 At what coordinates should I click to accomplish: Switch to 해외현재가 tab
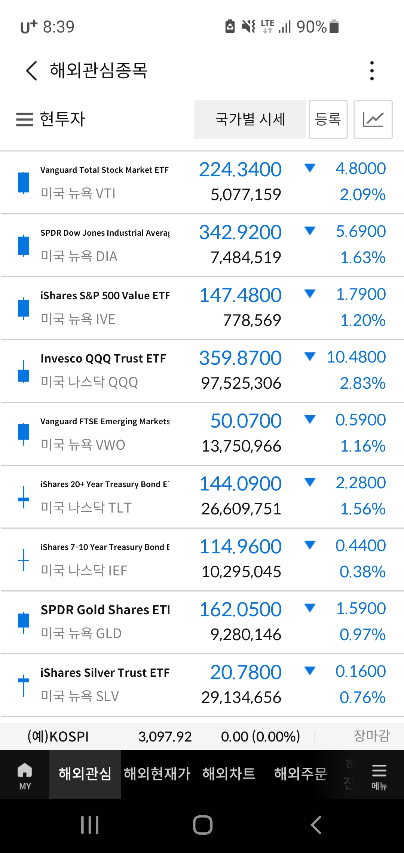click(157, 774)
